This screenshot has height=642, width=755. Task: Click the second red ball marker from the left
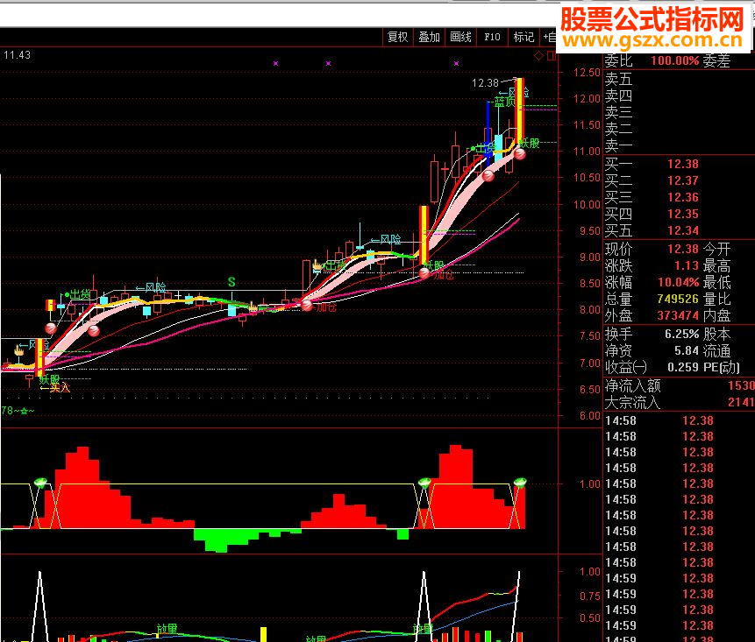[94, 331]
